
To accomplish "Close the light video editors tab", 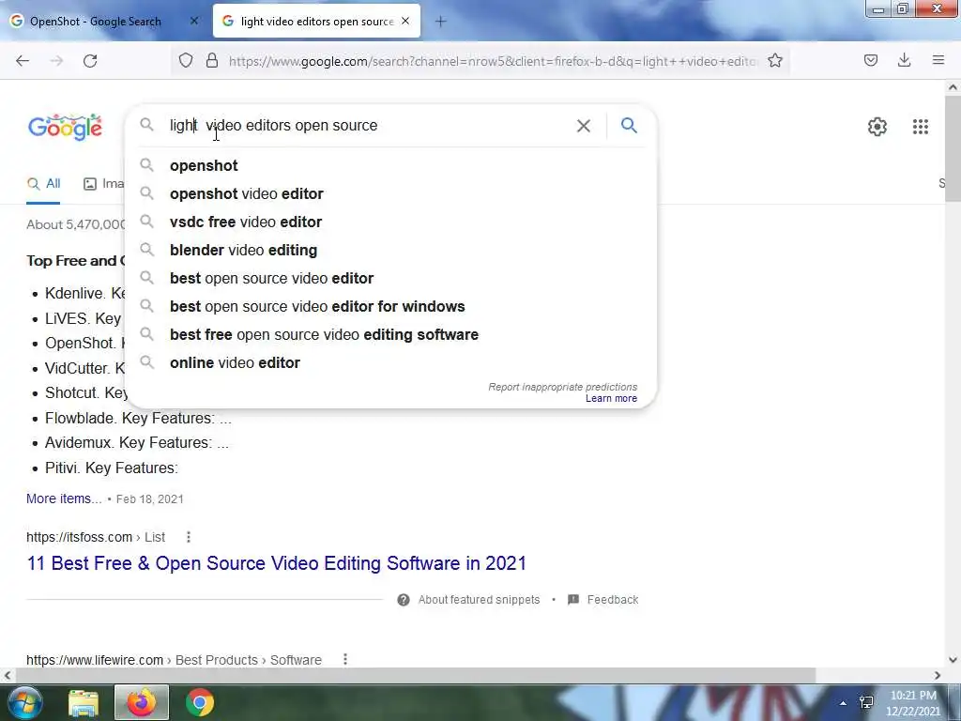I will click(405, 21).
